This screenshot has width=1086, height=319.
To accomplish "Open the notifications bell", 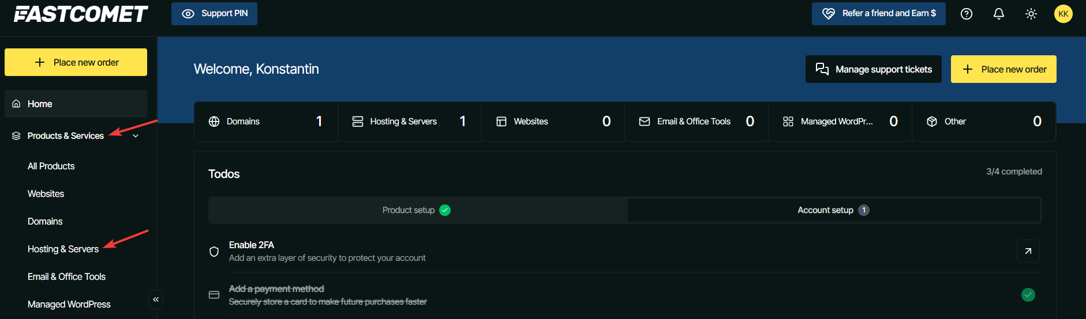I will pyautogui.click(x=999, y=14).
